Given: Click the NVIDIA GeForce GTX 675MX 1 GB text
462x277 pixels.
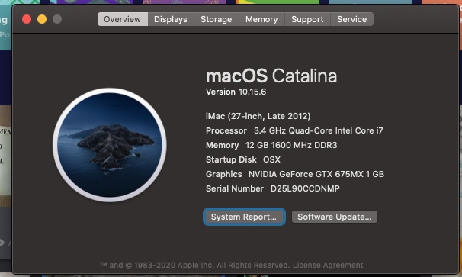Looking at the screenshot, I should pyautogui.click(x=316, y=174).
